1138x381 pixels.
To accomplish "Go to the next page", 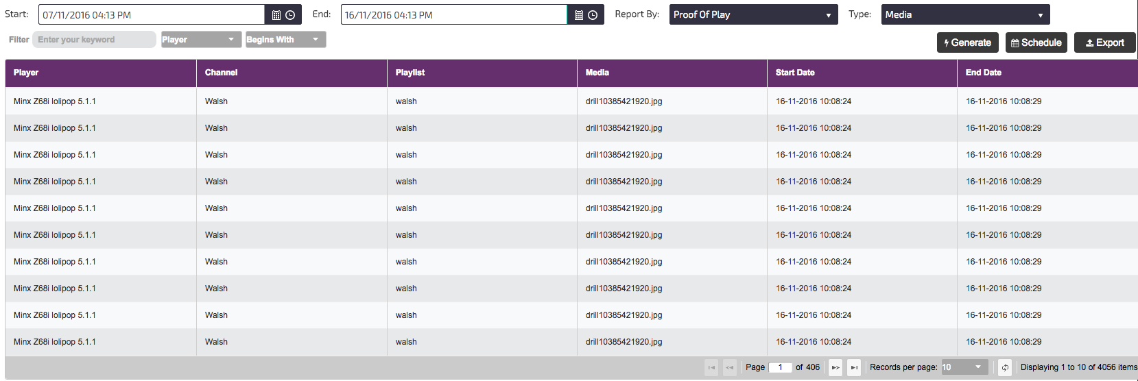I will point(835,367).
